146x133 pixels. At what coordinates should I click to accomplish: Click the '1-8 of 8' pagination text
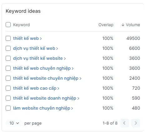[x=110, y=123]
